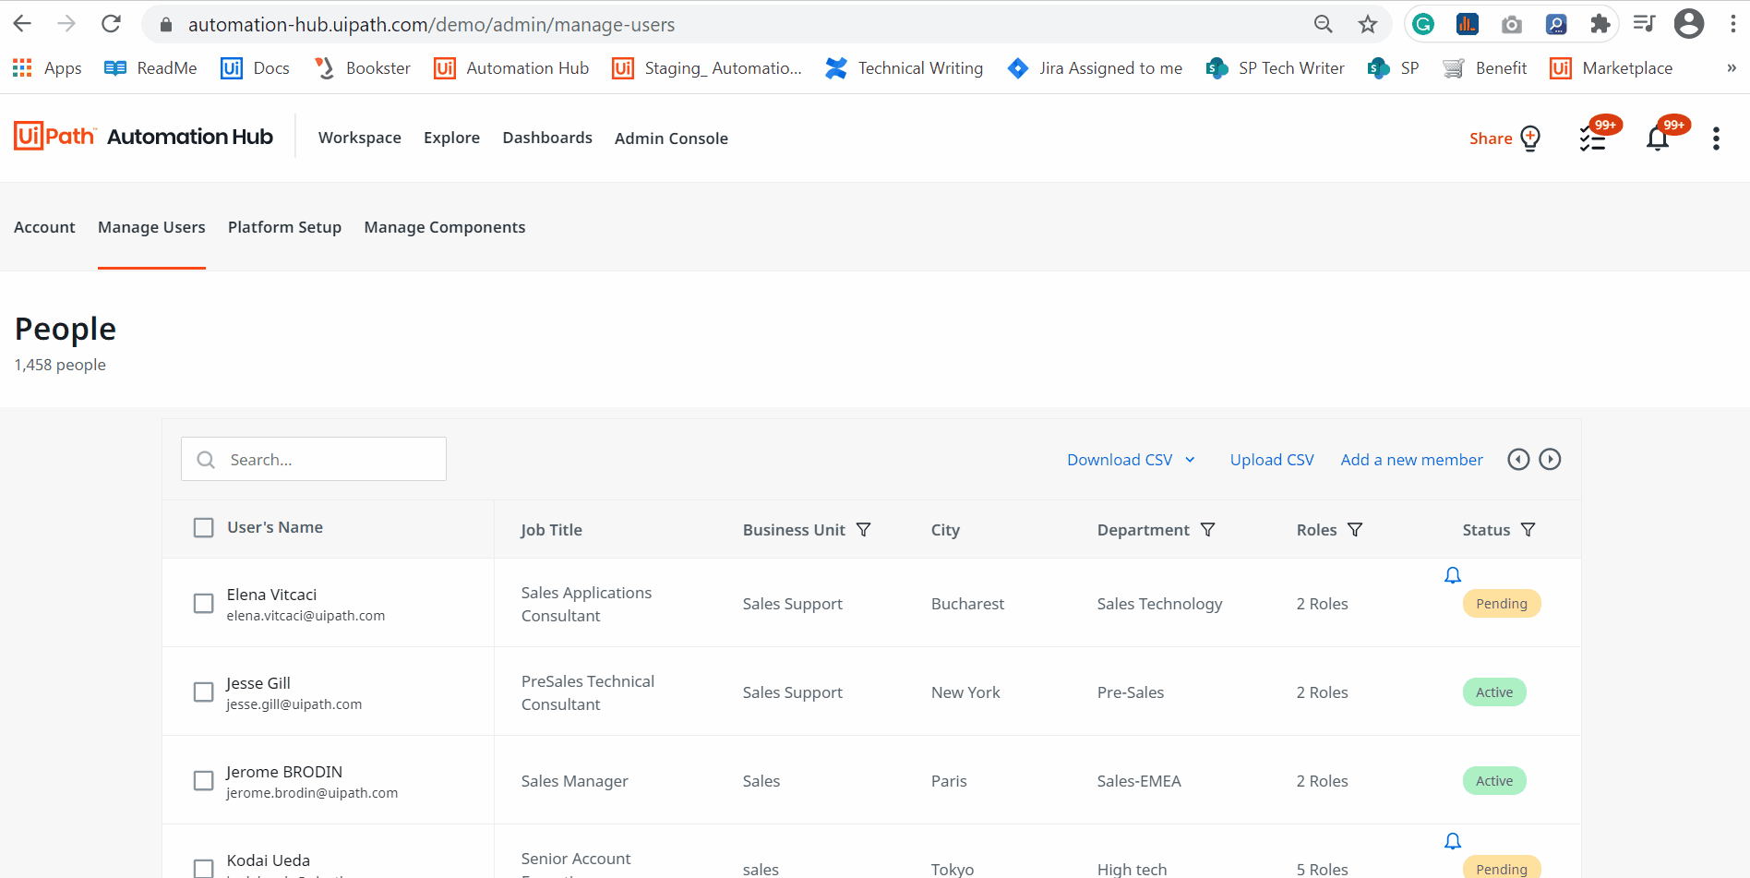1750x878 pixels.
Task: Open the Apps grid bookmark
Action: (47, 68)
